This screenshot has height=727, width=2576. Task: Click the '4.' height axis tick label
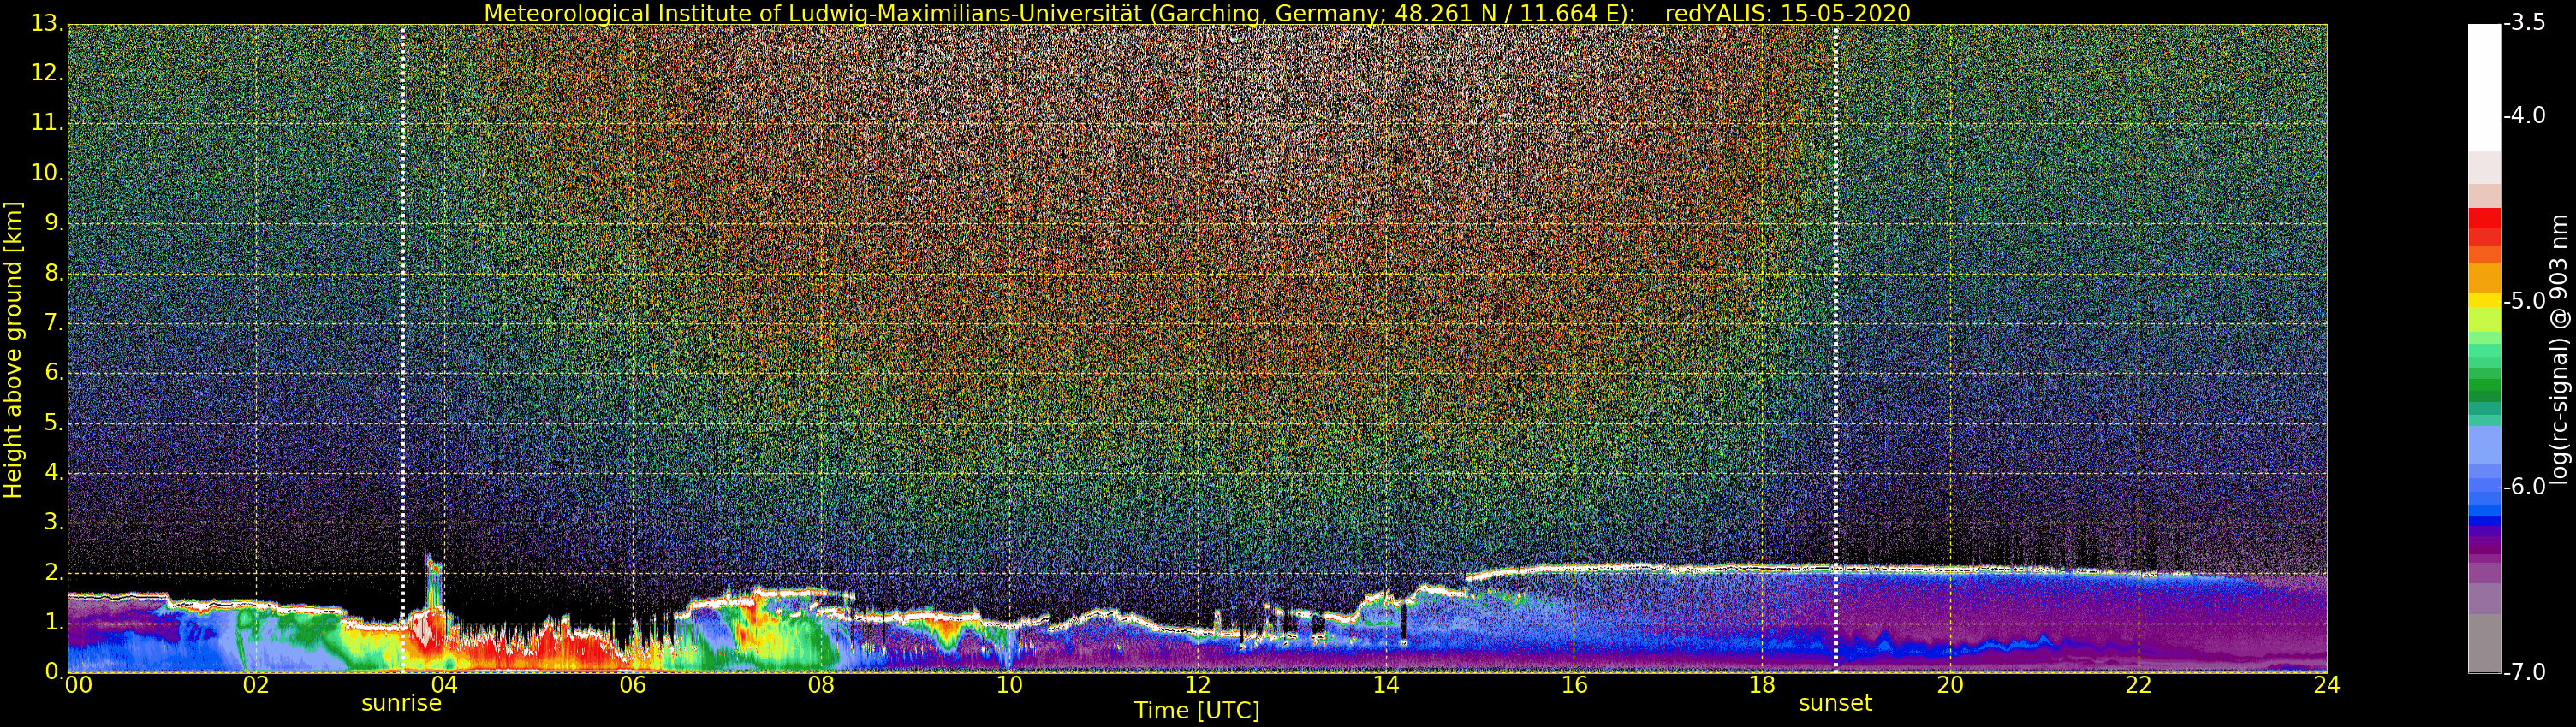54,472
